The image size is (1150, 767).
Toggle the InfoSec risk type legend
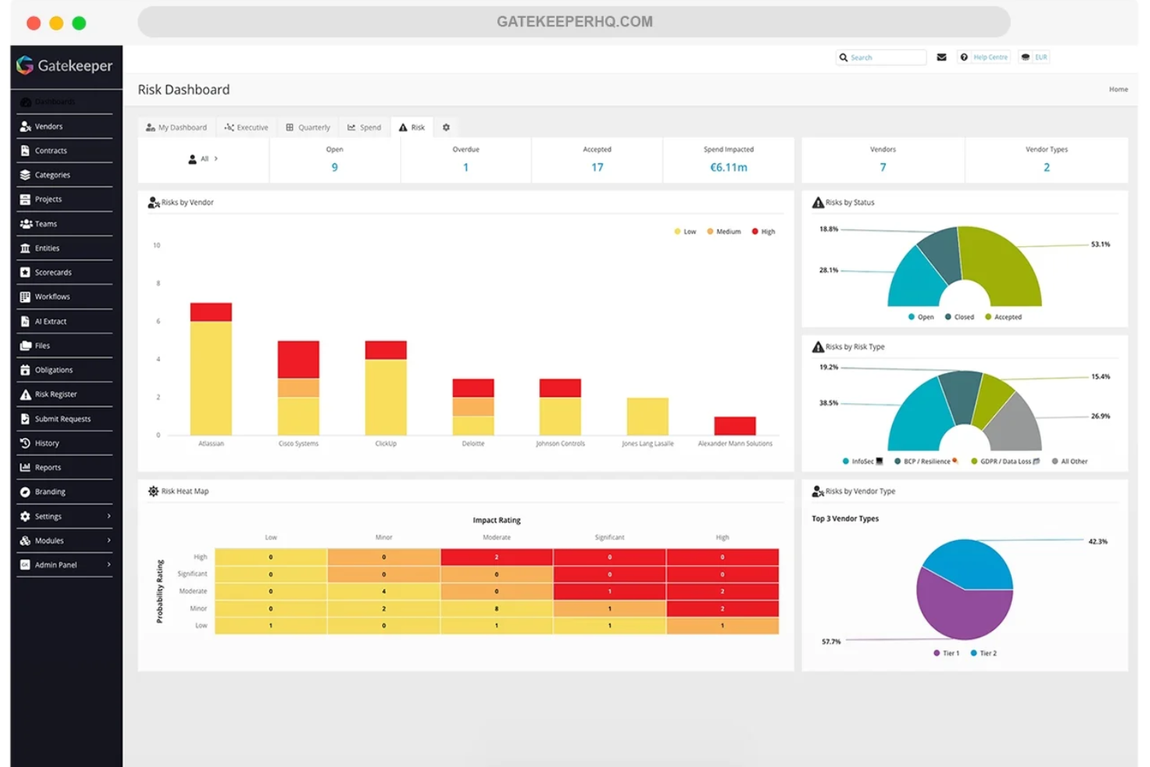point(862,462)
